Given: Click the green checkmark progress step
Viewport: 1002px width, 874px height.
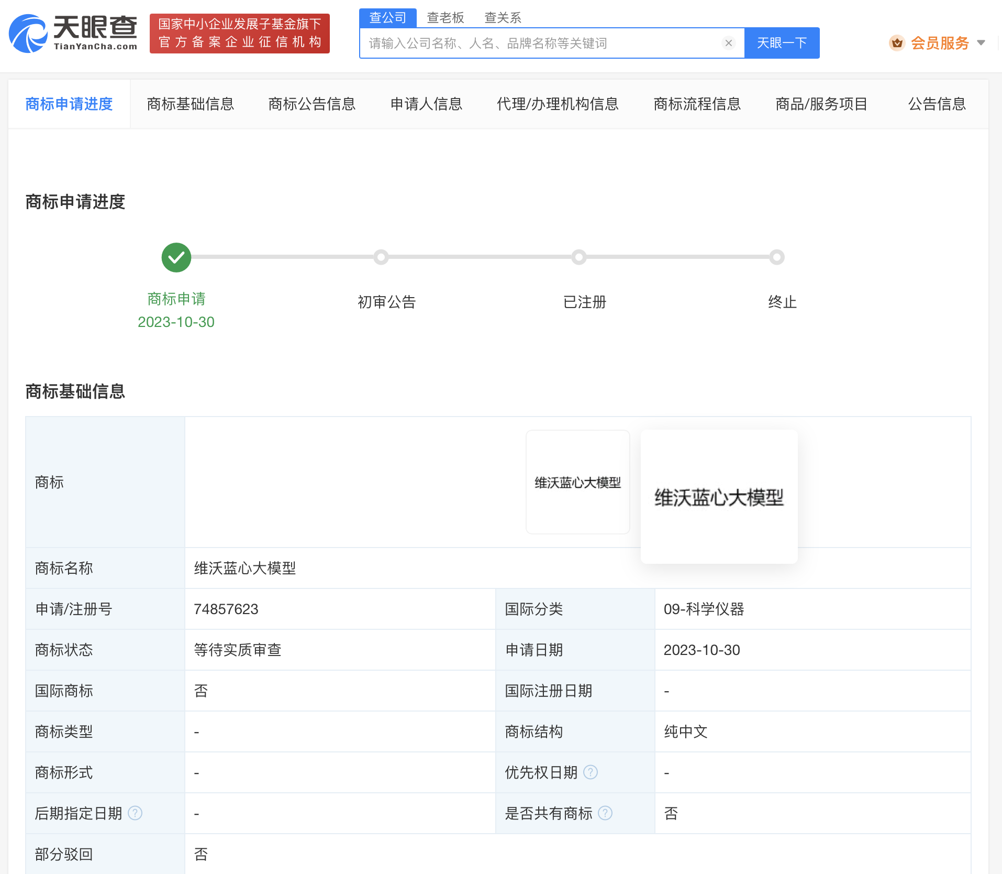Looking at the screenshot, I should coord(176,257).
